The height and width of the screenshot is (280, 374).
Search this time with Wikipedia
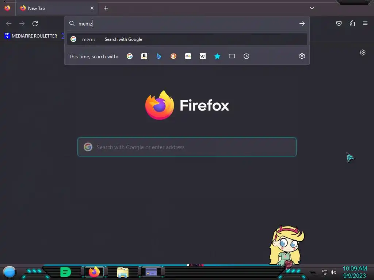(202, 56)
